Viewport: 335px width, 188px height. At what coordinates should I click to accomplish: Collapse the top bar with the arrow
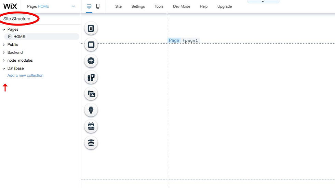click(263, 1)
